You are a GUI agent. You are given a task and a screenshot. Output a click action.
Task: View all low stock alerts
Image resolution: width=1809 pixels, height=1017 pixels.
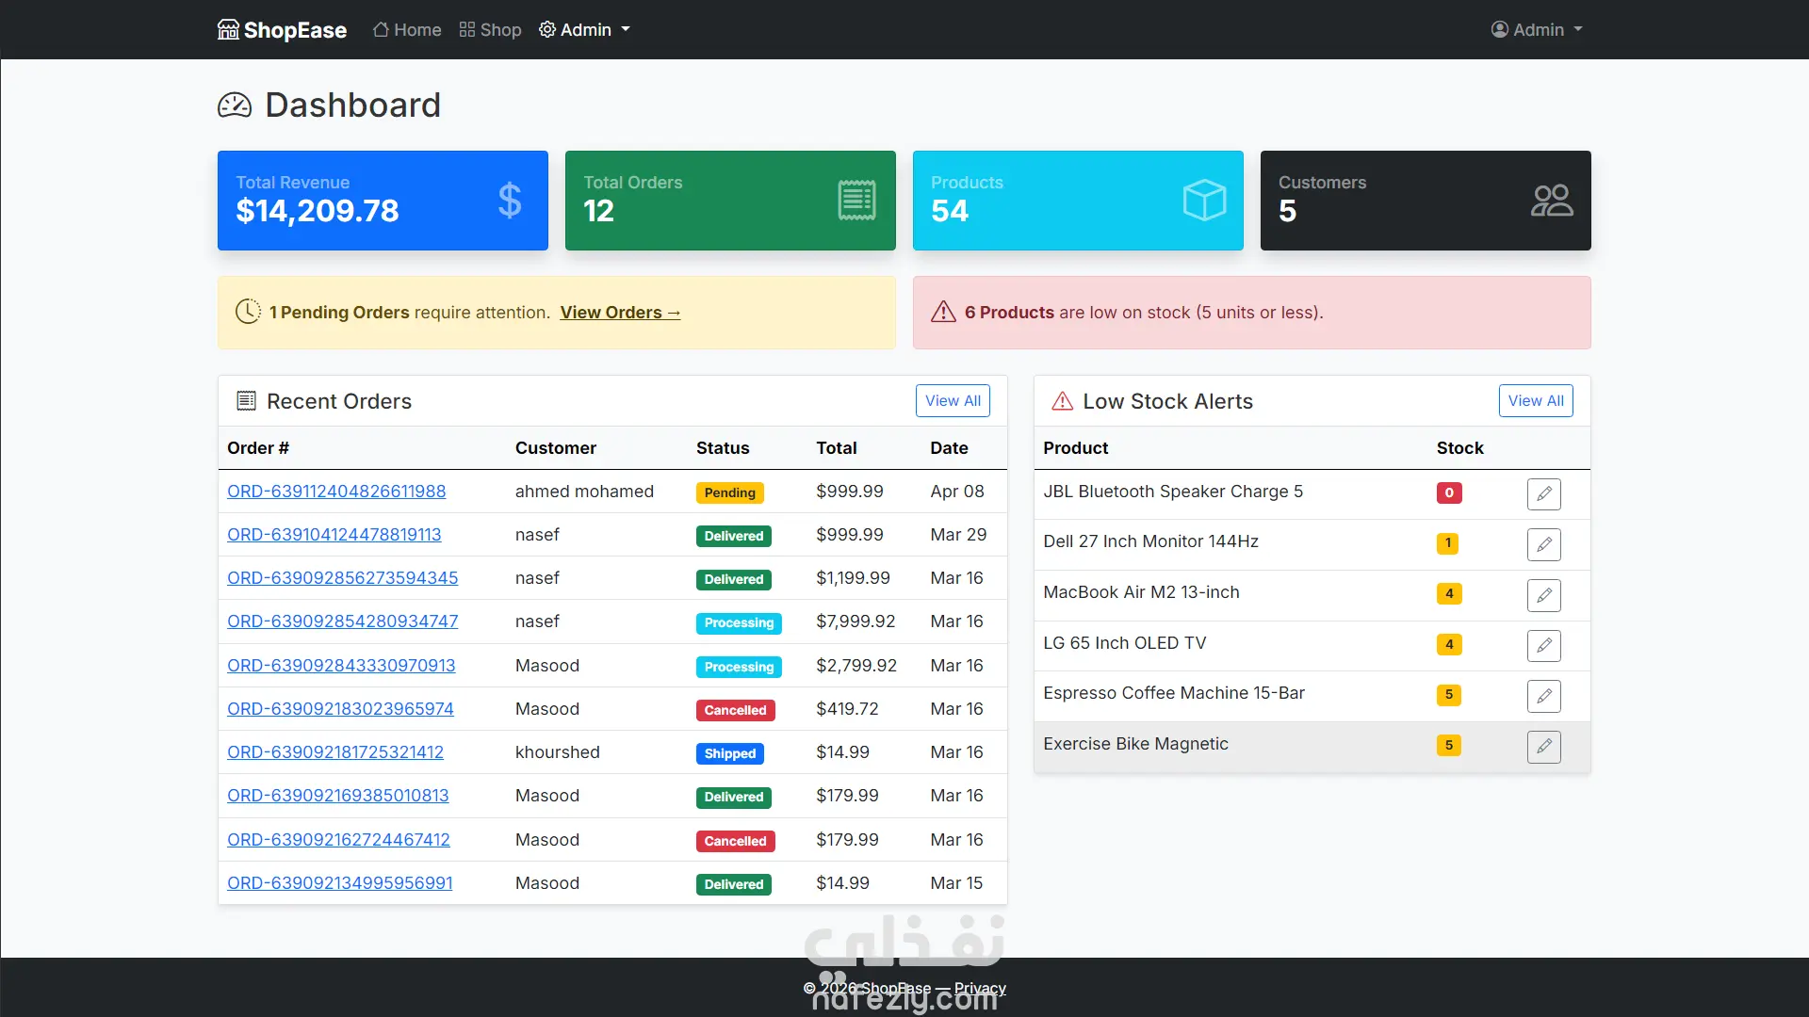click(x=1536, y=401)
